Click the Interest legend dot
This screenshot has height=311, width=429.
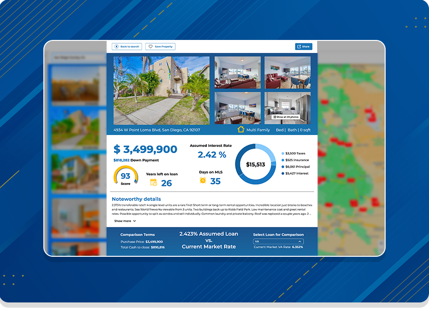point(283,174)
